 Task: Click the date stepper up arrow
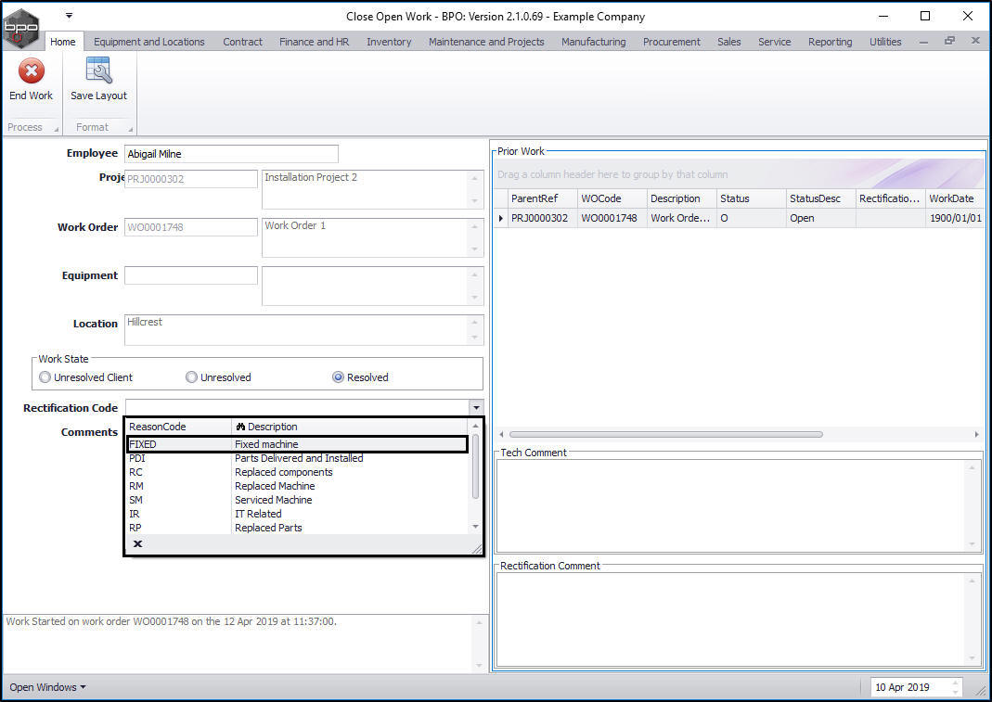(x=955, y=683)
